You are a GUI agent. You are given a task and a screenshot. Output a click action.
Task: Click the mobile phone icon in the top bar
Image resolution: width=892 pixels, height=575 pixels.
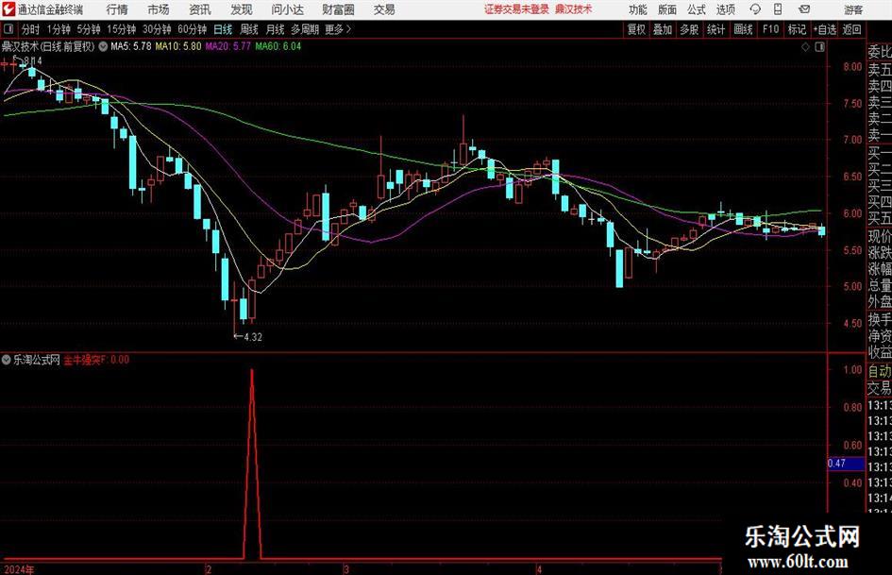click(778, 9)
